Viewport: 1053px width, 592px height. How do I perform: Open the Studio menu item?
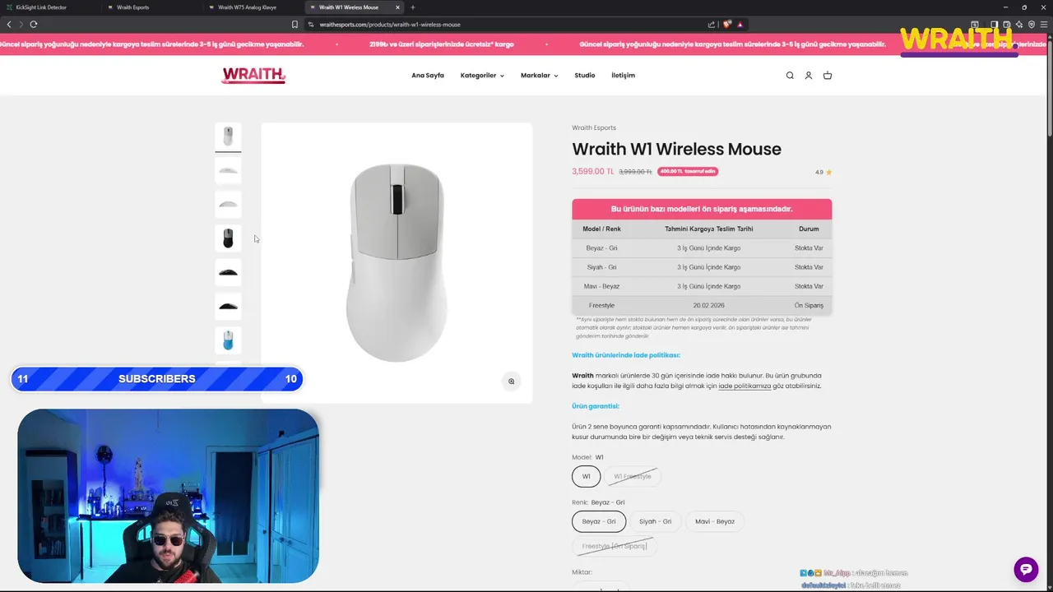coord(585,76)
